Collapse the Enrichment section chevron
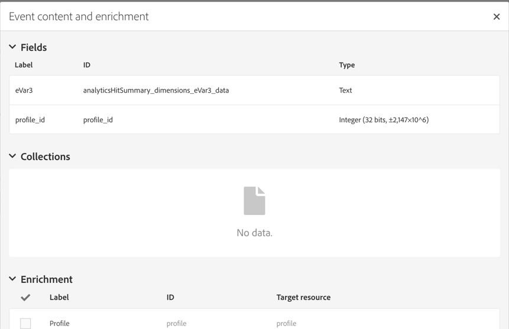Viewport: 509px width, 329px height. pyautogui.click(x=12, y=279)
